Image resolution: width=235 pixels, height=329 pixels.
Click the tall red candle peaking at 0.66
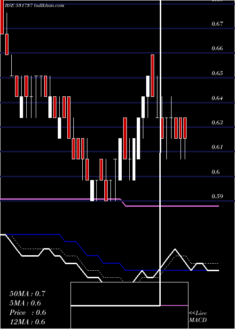click(x=153, y=76)
